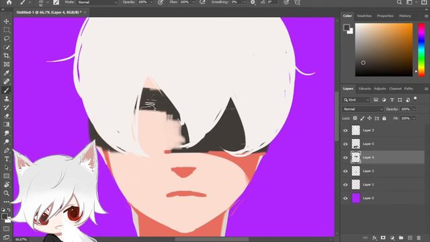This screenshot has height=242, width=430.
Task: Add layer style with fx icon
Action: 374,237
